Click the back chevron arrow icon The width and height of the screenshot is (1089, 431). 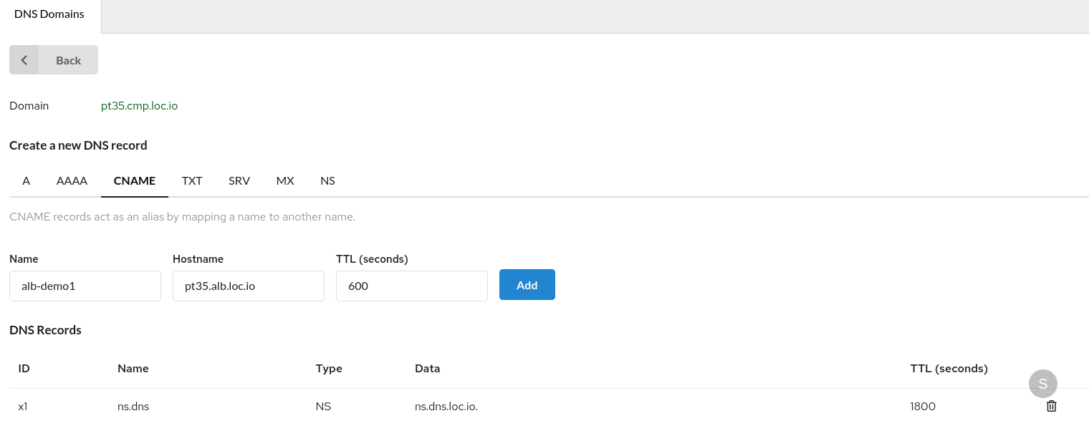24,60
